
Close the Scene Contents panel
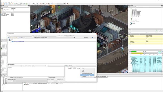pos(162,5)
